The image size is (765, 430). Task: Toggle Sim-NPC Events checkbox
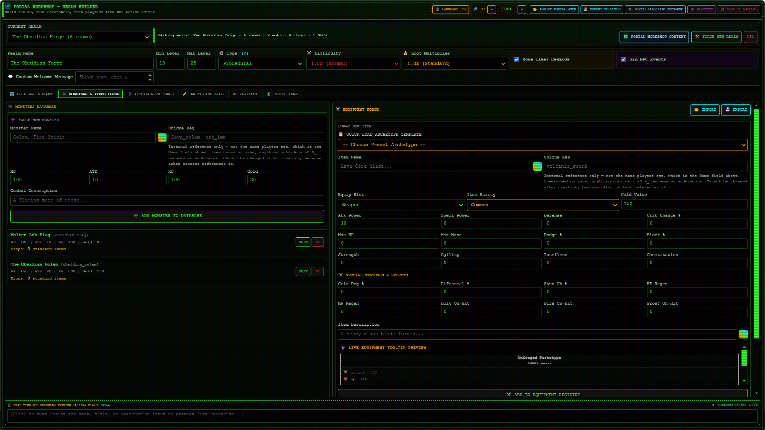click(x=624, y=59)
